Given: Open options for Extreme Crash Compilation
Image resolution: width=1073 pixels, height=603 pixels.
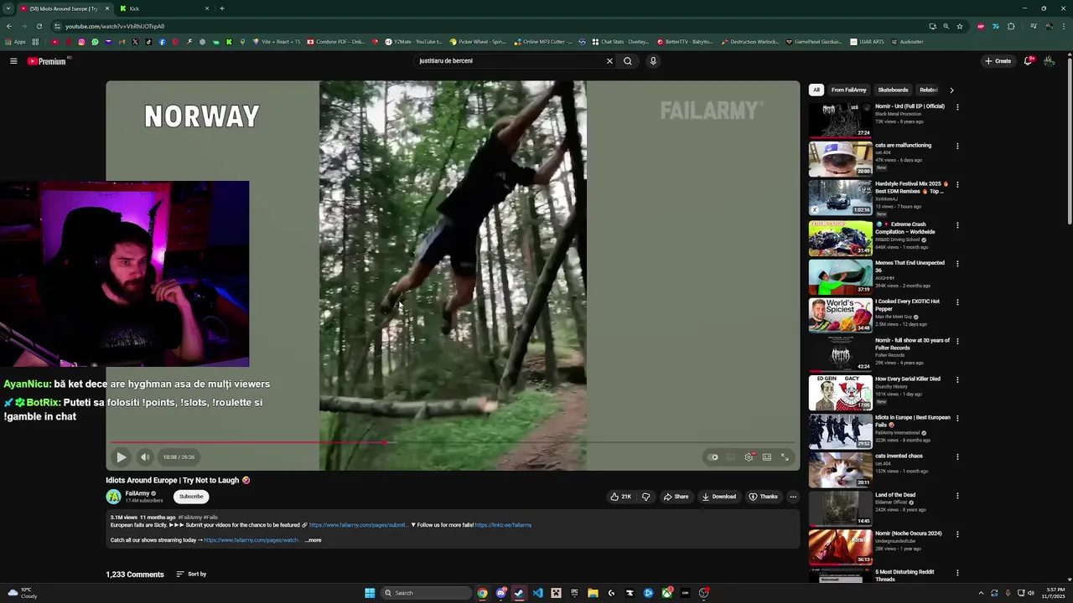Looking at the screenshot, I should coord(957,224).
